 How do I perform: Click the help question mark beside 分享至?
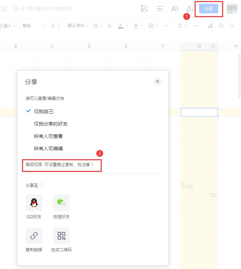[x=42, y=185]
